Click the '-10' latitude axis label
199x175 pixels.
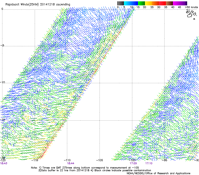tap(2, 82)
